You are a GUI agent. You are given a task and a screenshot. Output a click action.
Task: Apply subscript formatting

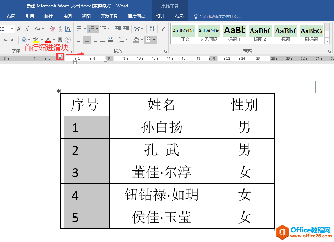[5, 40]
